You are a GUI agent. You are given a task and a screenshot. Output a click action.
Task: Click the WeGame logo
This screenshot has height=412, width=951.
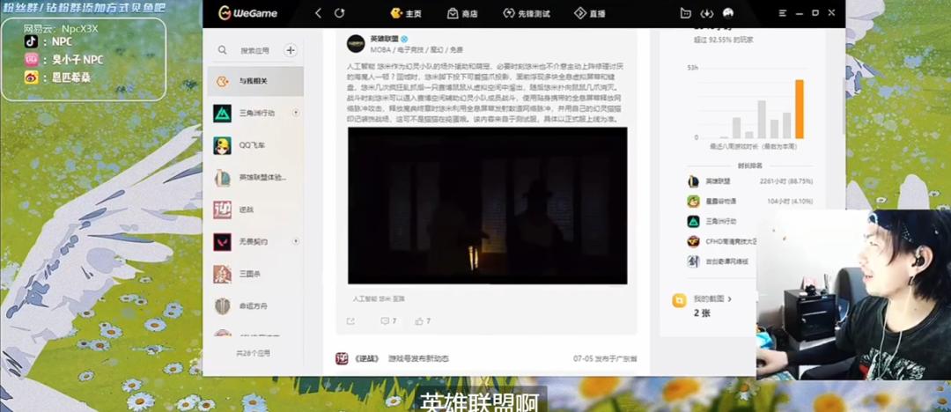[247, 12]
